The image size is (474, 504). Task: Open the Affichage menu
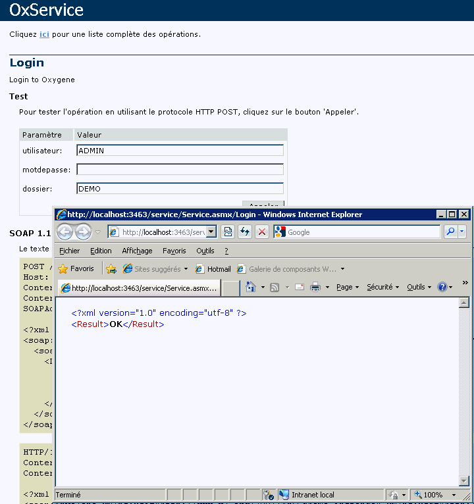(137, 251)
